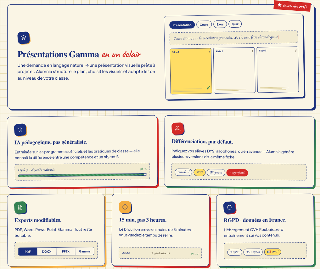Viewport: 320px width, 269px height.
Task: Open the Exos tab
Action: (220, 24)
